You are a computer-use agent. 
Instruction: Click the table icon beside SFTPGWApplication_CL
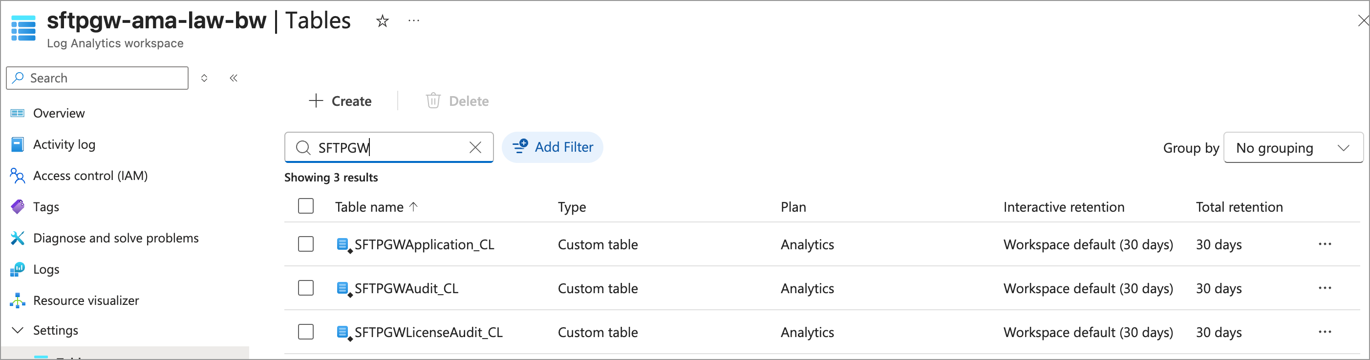(x=344, y=245)
